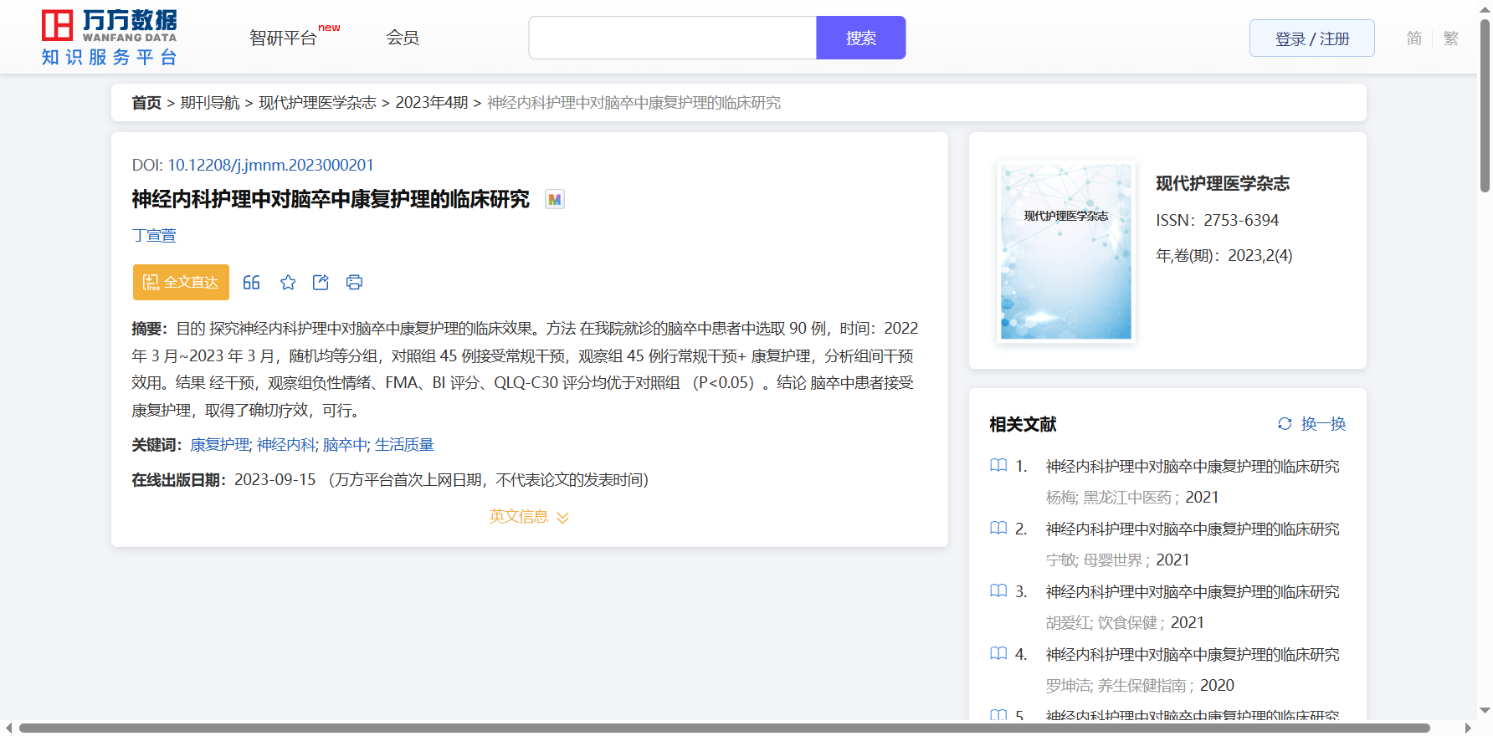Click the refresh icon next to 换一换
The image size is (1493, 736).
(x=1285, y=424)
